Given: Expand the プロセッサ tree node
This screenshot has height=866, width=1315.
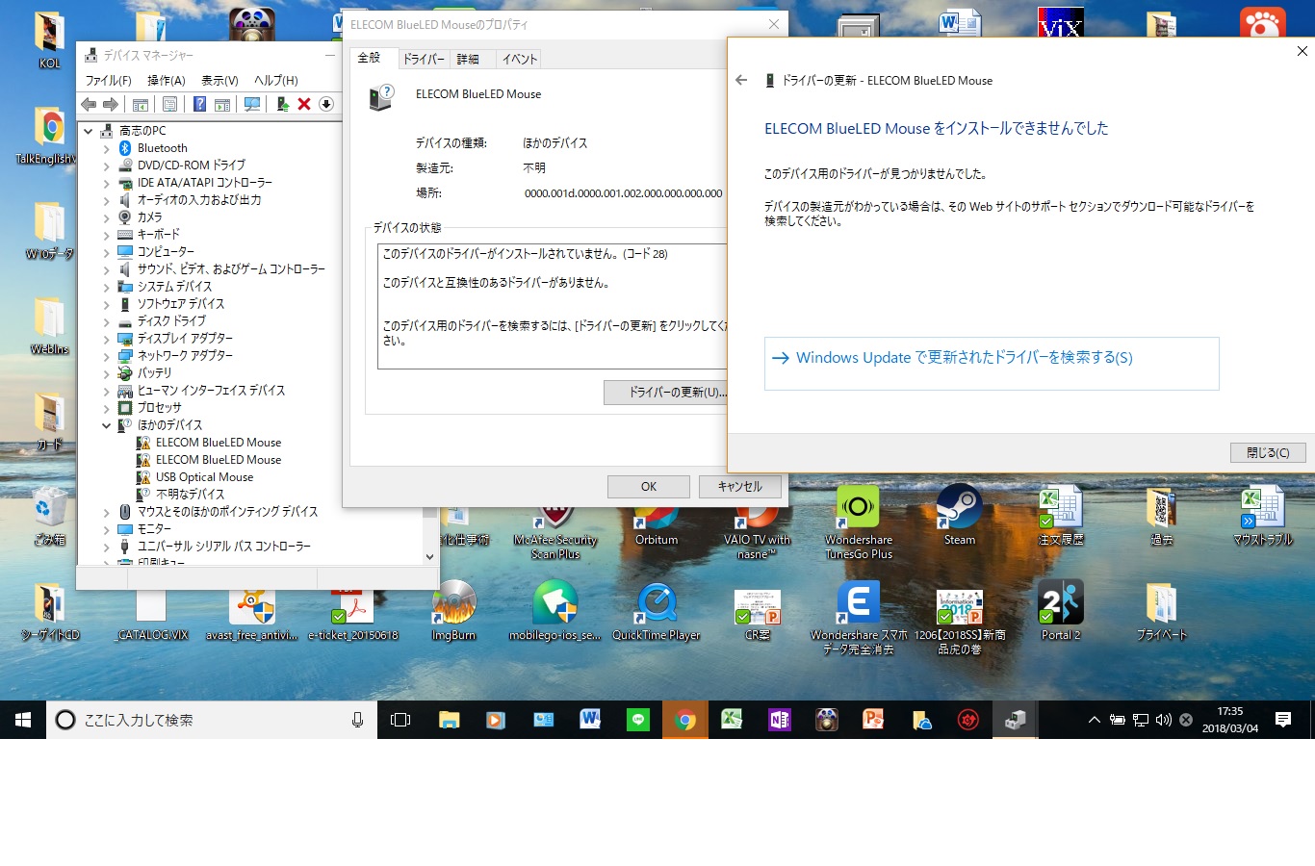Looking at the screenshot, I should 106,408.
